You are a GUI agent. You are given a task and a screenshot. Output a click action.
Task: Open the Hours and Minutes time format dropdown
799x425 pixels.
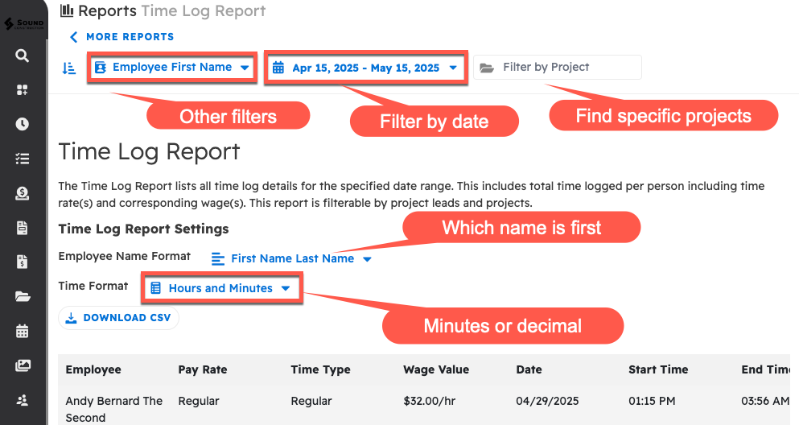click(220, 288)
